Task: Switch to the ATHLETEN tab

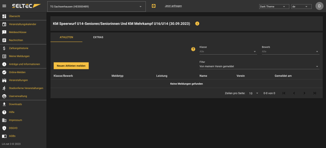Action: [x=66, y=37]
